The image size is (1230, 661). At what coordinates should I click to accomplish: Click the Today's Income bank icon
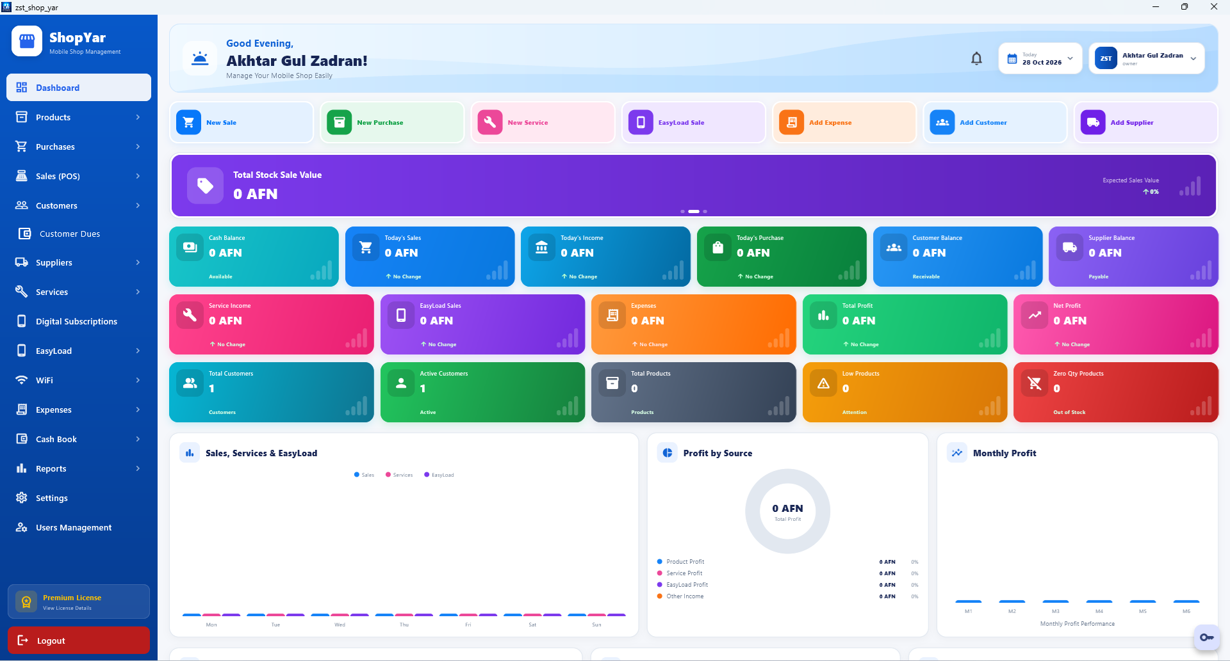(542, 247)
